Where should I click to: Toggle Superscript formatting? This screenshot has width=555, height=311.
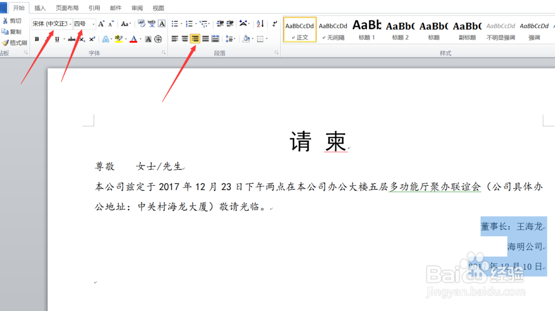[92, 39]
